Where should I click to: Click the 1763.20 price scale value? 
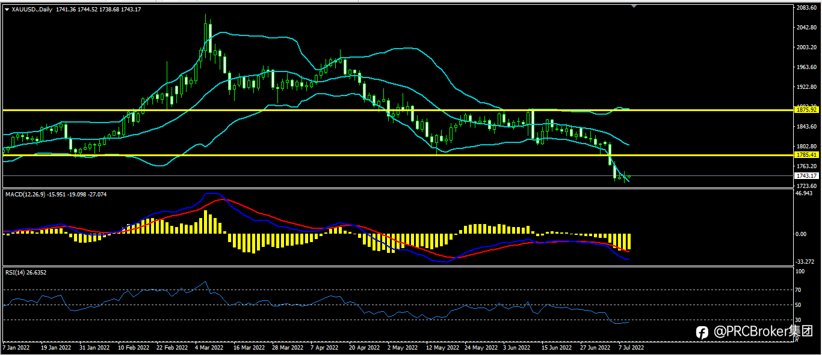[x=805, y=166]
